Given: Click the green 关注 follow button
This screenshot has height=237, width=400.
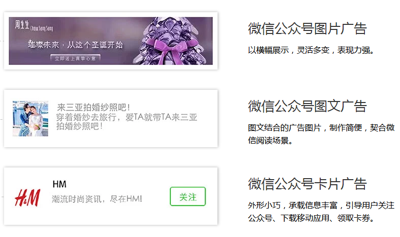Looking at the screenshot, I should point(188,196).
